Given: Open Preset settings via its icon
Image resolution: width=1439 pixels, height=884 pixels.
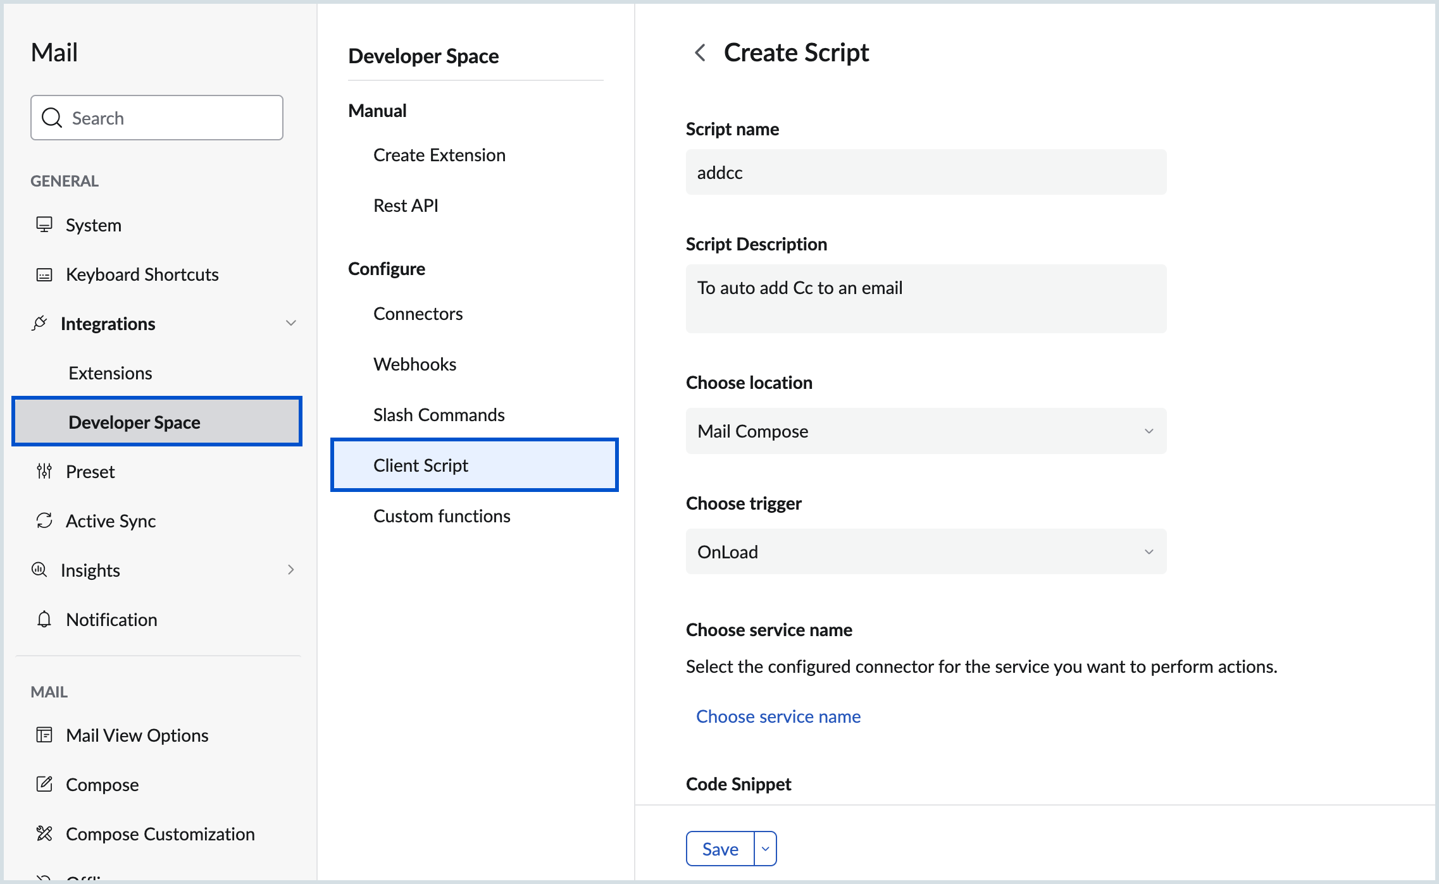Looking at the screenshot, I should tap(44, 471).
